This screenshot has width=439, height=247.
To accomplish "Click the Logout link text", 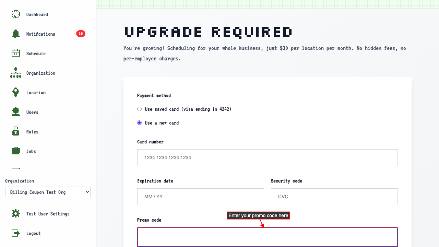I will tap(34, 233).
